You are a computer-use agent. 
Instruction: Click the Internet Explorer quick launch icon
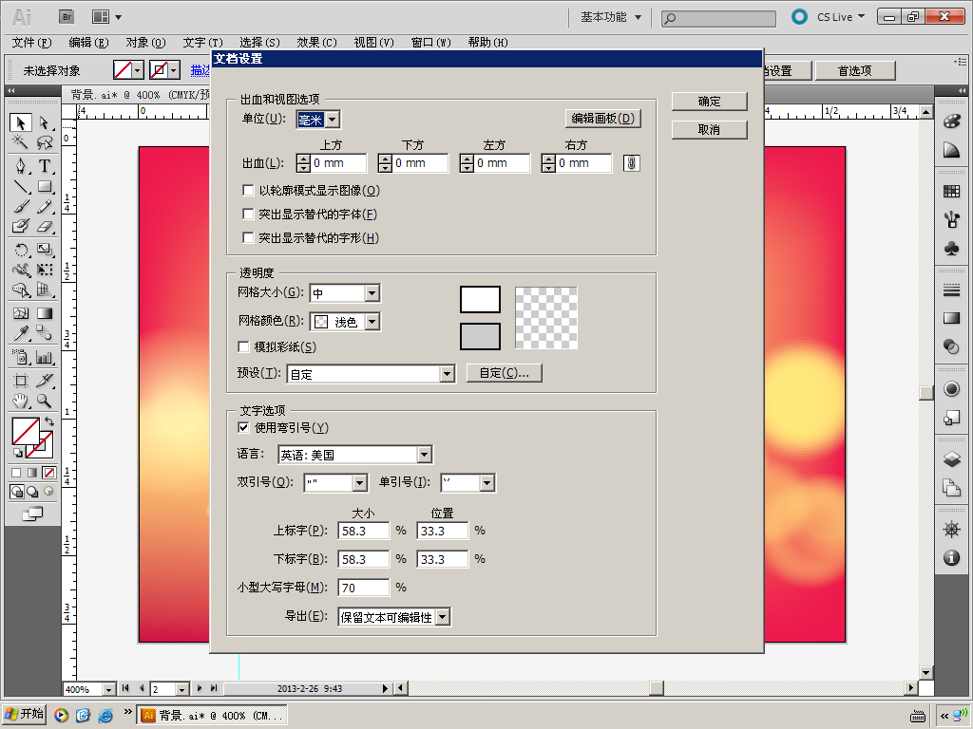[106, 716]
